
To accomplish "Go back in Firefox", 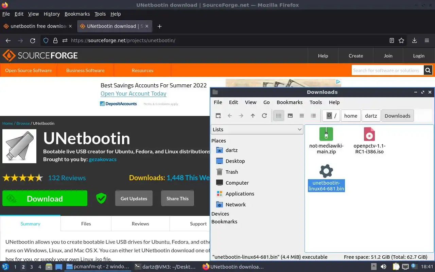I will [8, 40].
